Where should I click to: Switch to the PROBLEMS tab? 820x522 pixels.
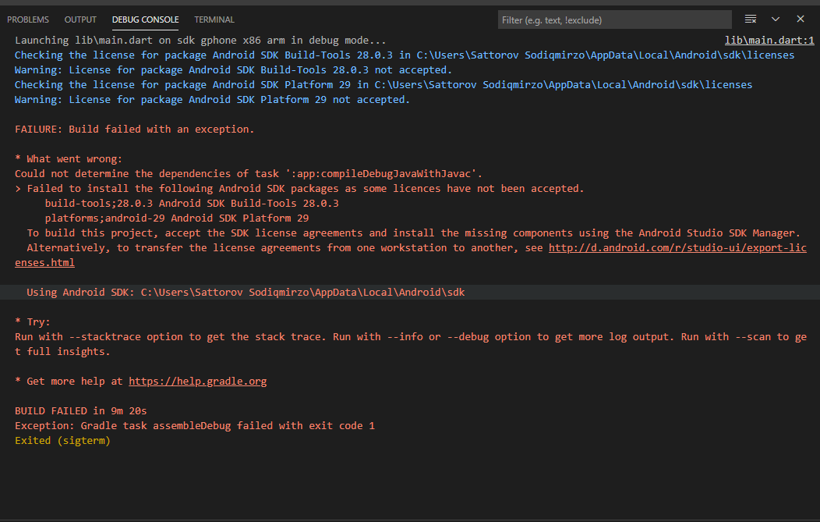[28, 20]
